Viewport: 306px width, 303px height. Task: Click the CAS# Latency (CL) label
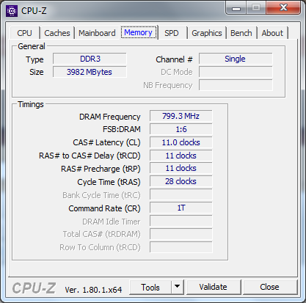106,142
